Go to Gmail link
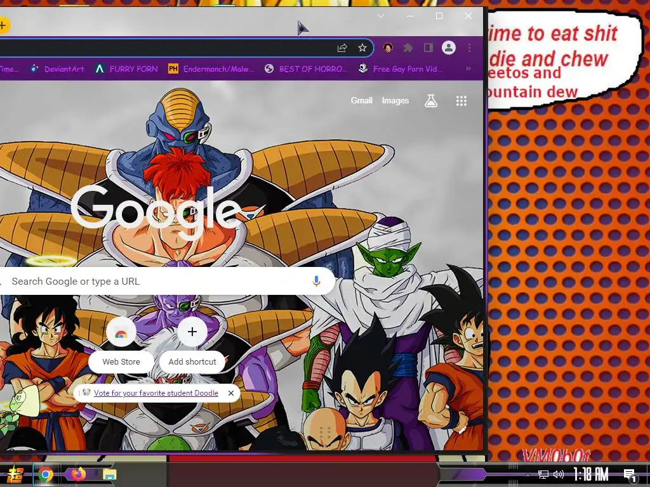The image size is (650, 487). click(361, 100)
